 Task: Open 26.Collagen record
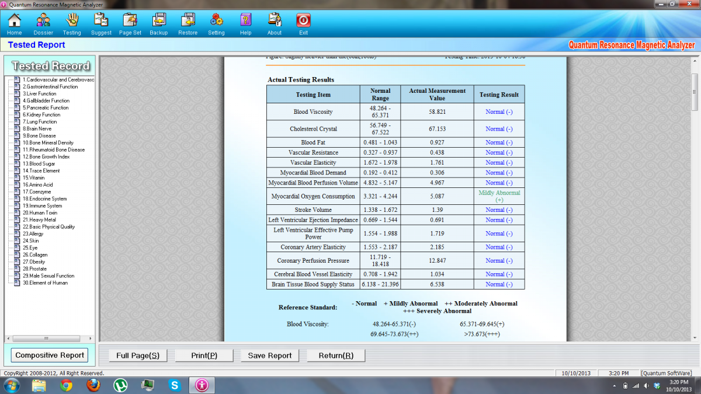(34, 254)
